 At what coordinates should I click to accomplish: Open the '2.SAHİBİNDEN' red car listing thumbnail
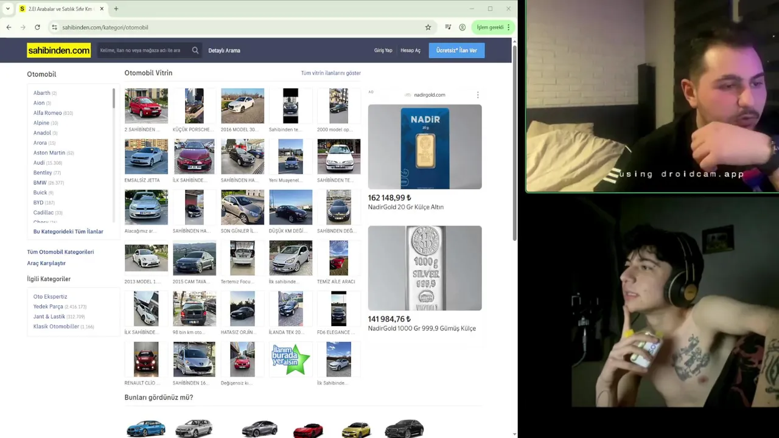[x=146, y=106]
